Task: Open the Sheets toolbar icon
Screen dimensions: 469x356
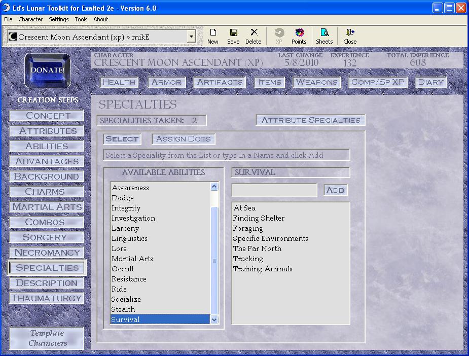Action: click(324, 36)
